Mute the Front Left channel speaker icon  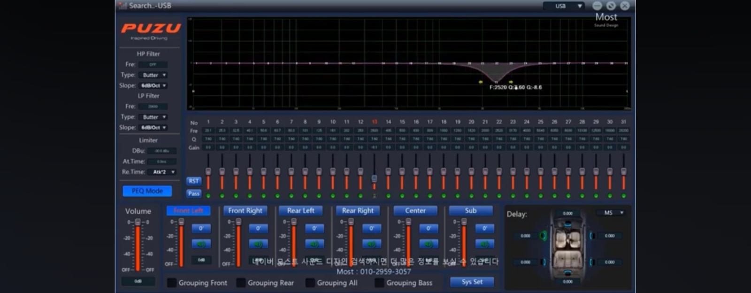[x=201, y=244]
